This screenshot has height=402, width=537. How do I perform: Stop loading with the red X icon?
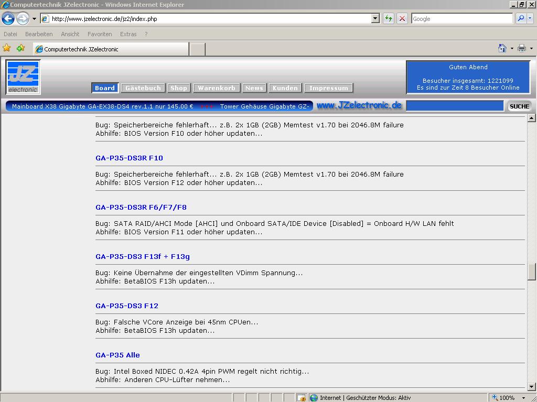[x=402, y=18]
